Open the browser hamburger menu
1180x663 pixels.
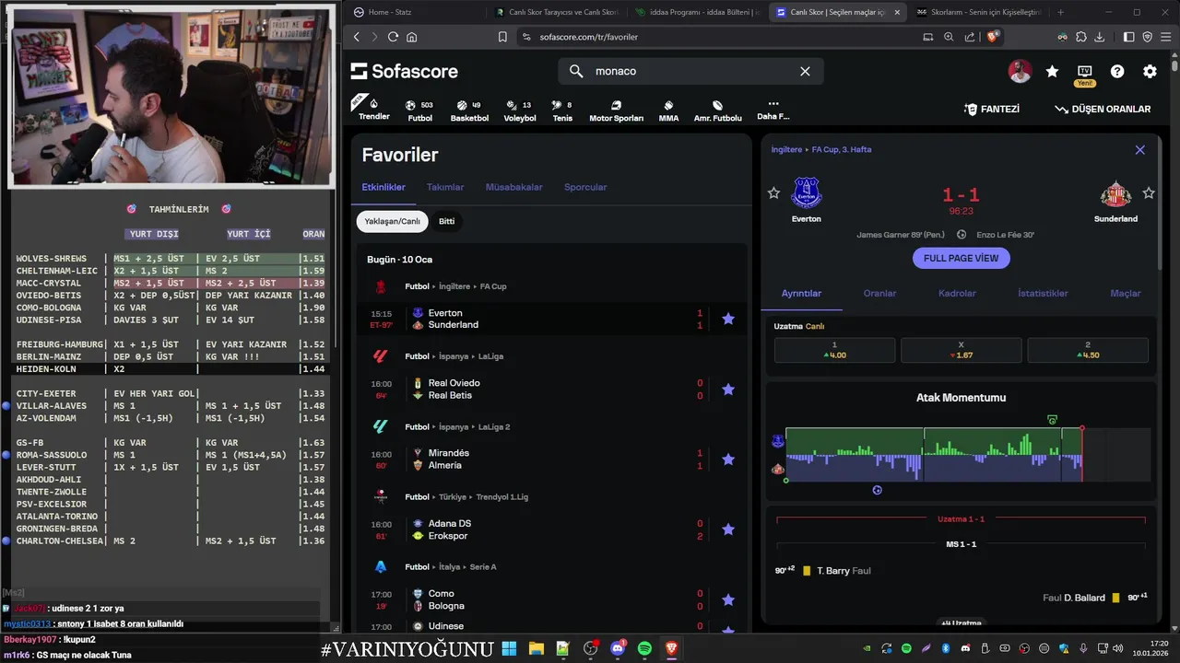[x=1166, y=37]
